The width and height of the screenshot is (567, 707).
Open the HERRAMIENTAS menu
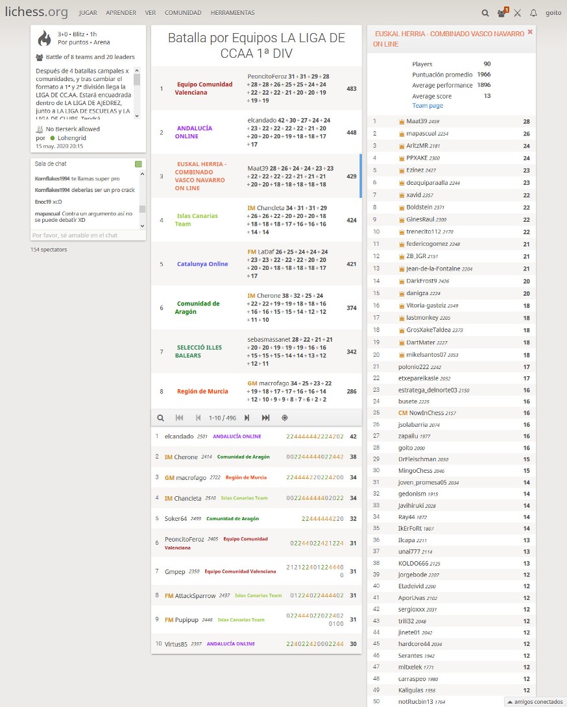pos(232,12)
